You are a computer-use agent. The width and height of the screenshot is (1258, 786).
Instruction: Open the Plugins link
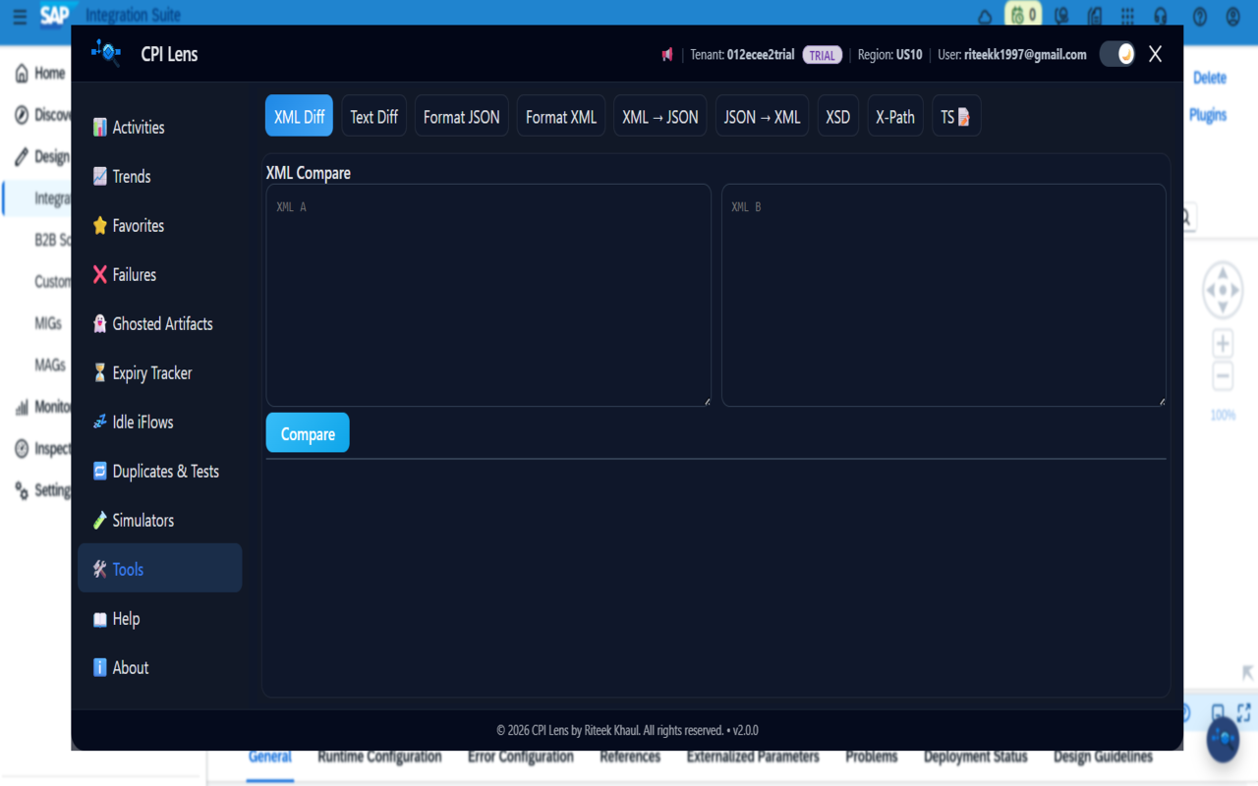pyautogui.click(x=1208, y=115)
